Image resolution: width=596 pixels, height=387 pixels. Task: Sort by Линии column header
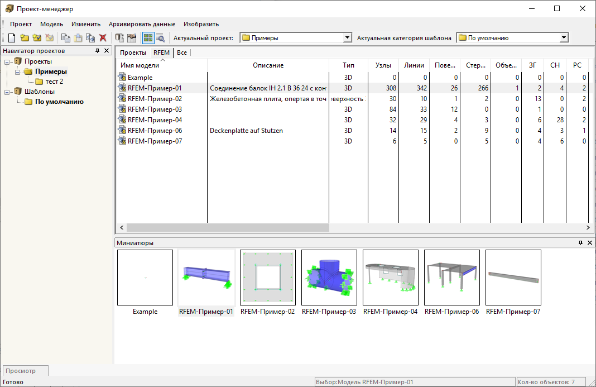[x=414, y=65]
